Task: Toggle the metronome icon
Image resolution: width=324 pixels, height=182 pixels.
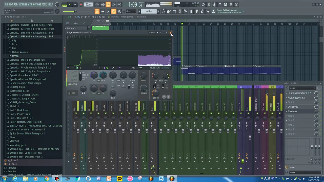Action: pyautogui.click(x=97, y=5)
